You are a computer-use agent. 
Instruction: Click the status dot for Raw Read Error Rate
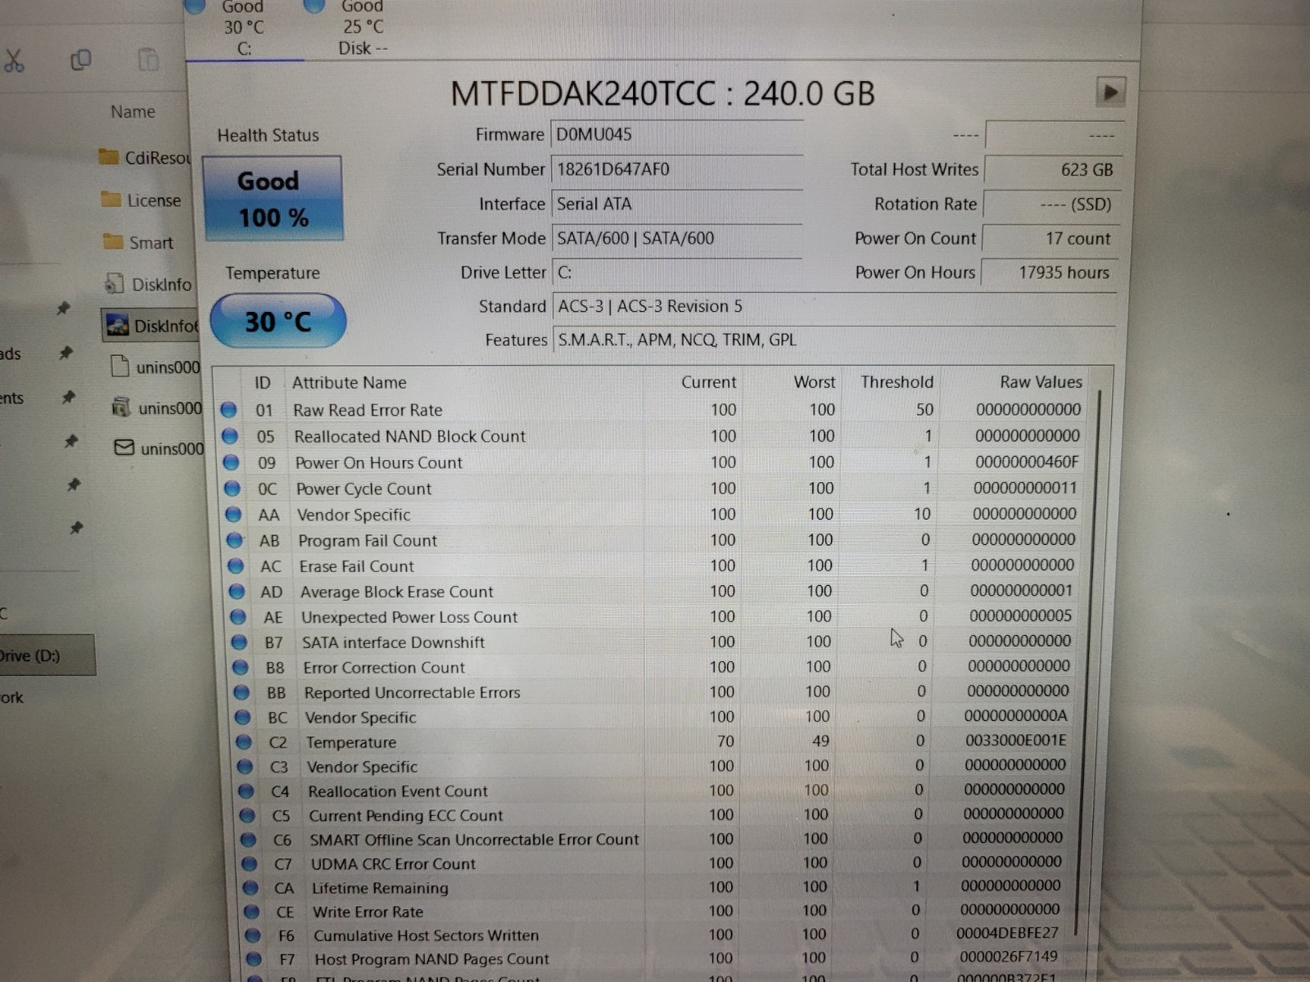point(228,410)
